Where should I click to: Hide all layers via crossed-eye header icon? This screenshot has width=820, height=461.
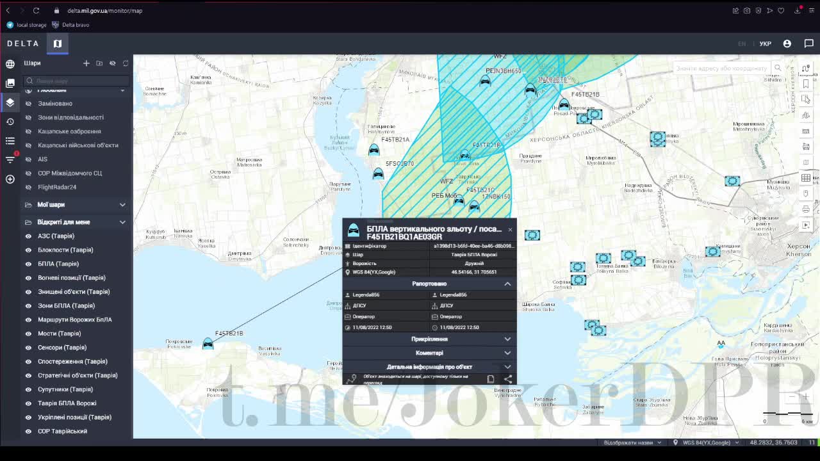tap(113, 63)
